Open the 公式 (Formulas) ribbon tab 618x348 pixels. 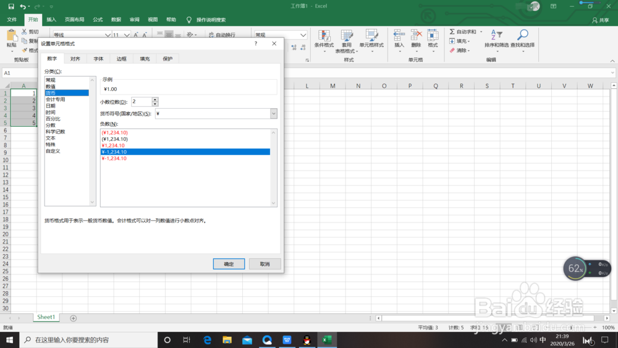(x=98, y=20)
